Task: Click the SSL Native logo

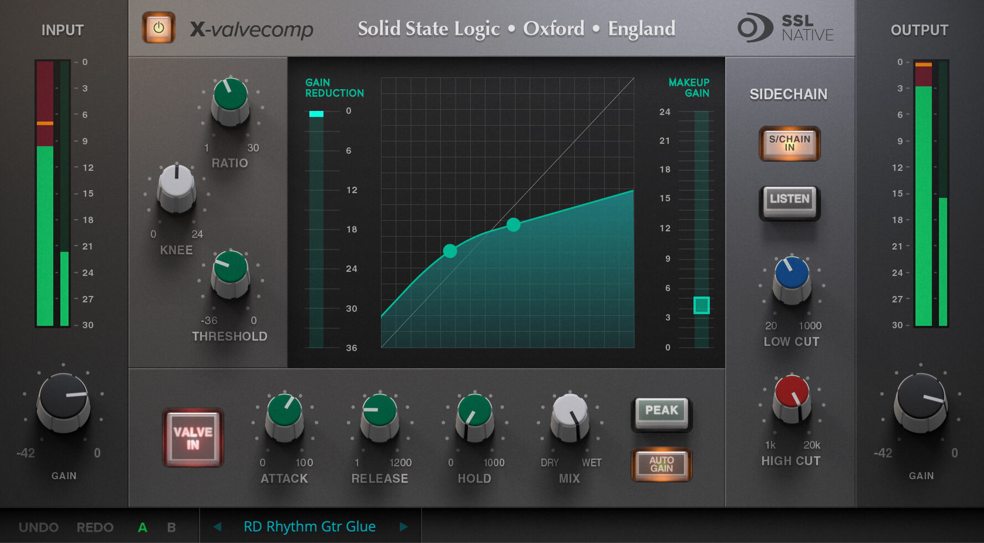Action: 786,28
